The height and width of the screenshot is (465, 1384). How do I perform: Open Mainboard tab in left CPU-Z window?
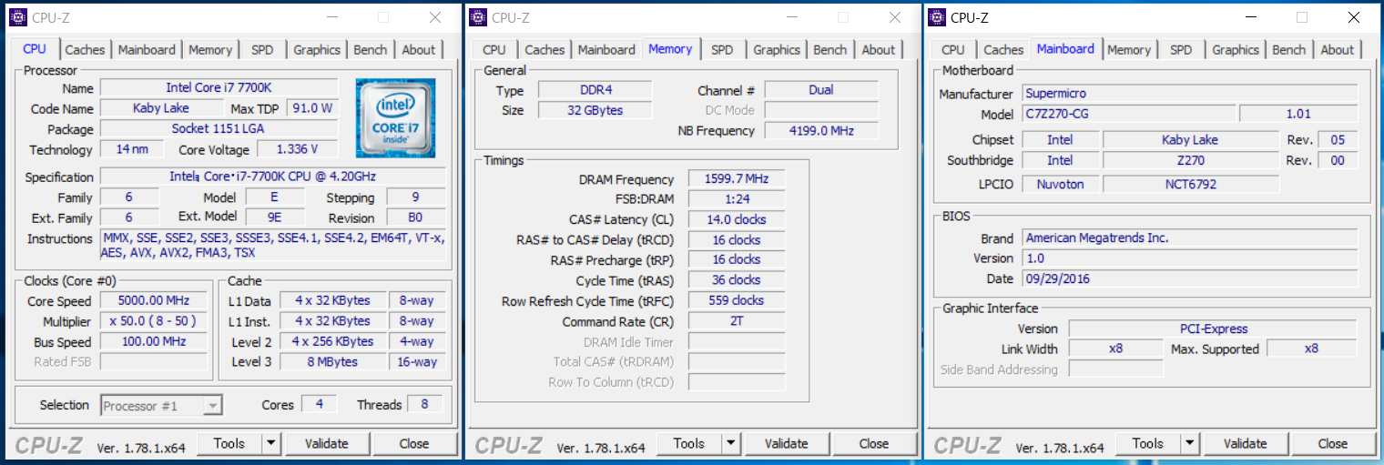coord(147,50)
